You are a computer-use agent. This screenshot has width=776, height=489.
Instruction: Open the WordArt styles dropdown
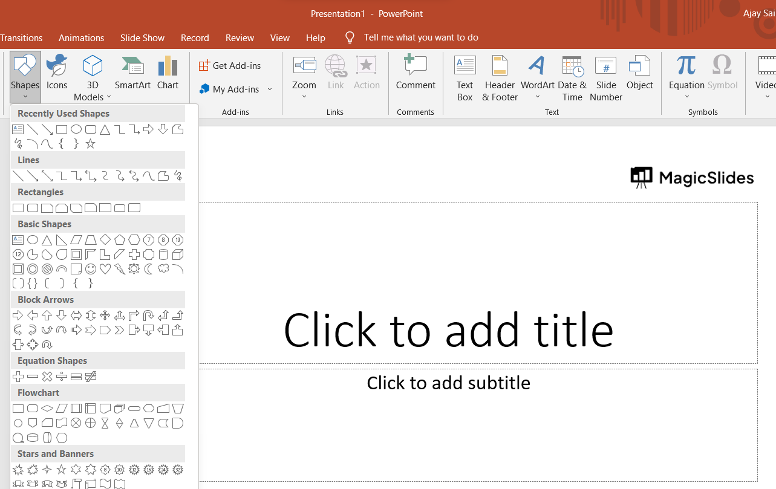click(x=537, y=97)
